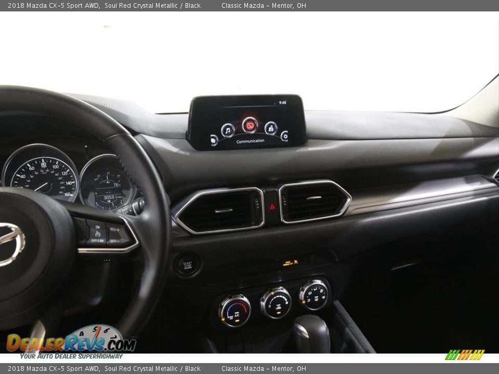Click the middle fan speed dial
Image resolution: width=499 pixels, height=374 pixels.
coord(275,302)
